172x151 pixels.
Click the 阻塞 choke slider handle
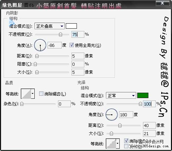point(35,64)
